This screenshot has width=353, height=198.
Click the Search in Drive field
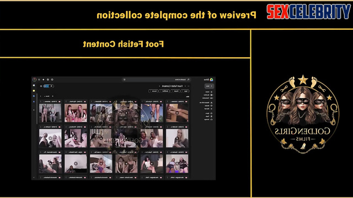click(x=157, y=79)
